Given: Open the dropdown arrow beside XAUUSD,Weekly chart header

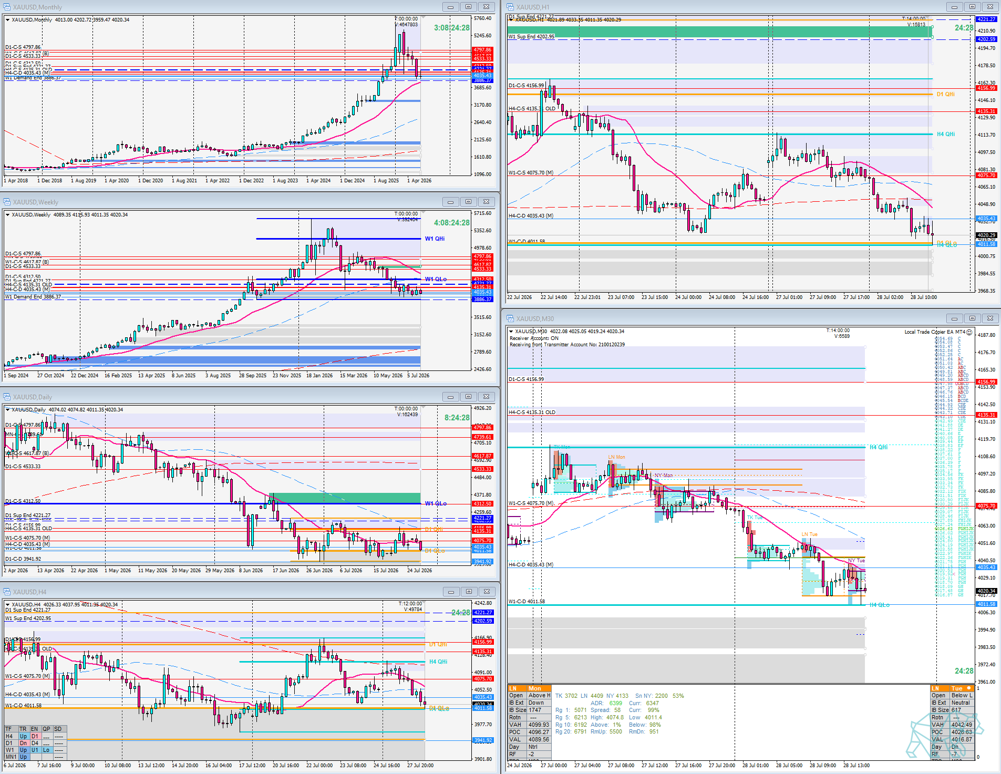Looking at the screenshot, I should click(7, 215).
